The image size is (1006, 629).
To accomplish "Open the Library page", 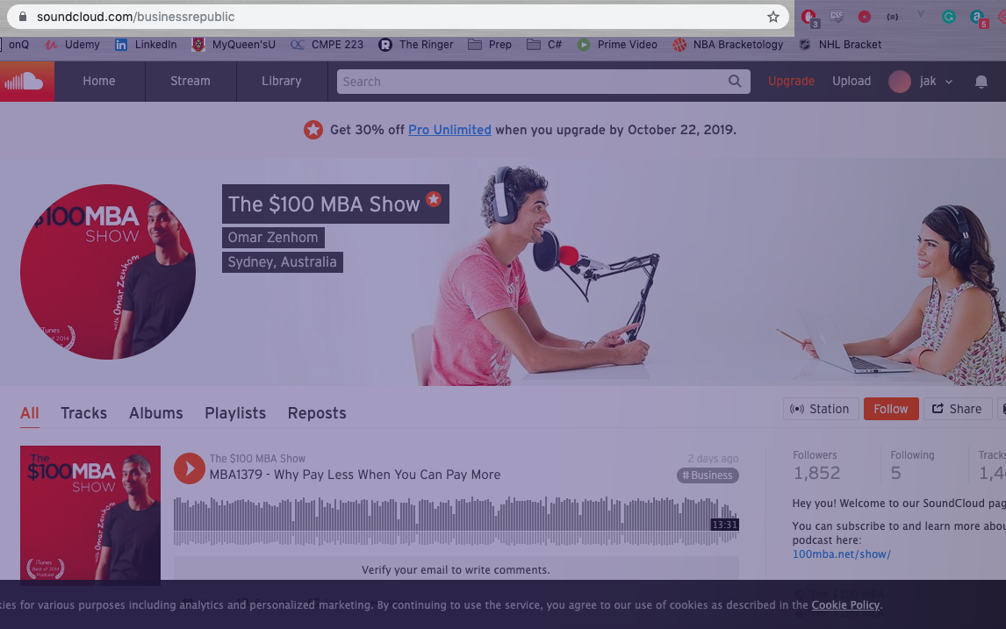I will pyautogui.click(x=282, y=82).
